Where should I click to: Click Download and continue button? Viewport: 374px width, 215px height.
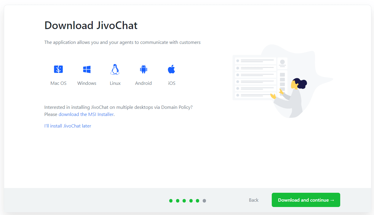(306, 200)
